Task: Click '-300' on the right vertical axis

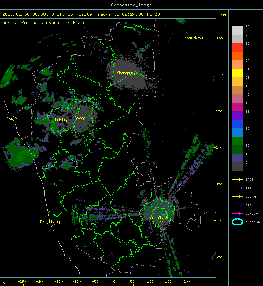Action: point(218,184)
